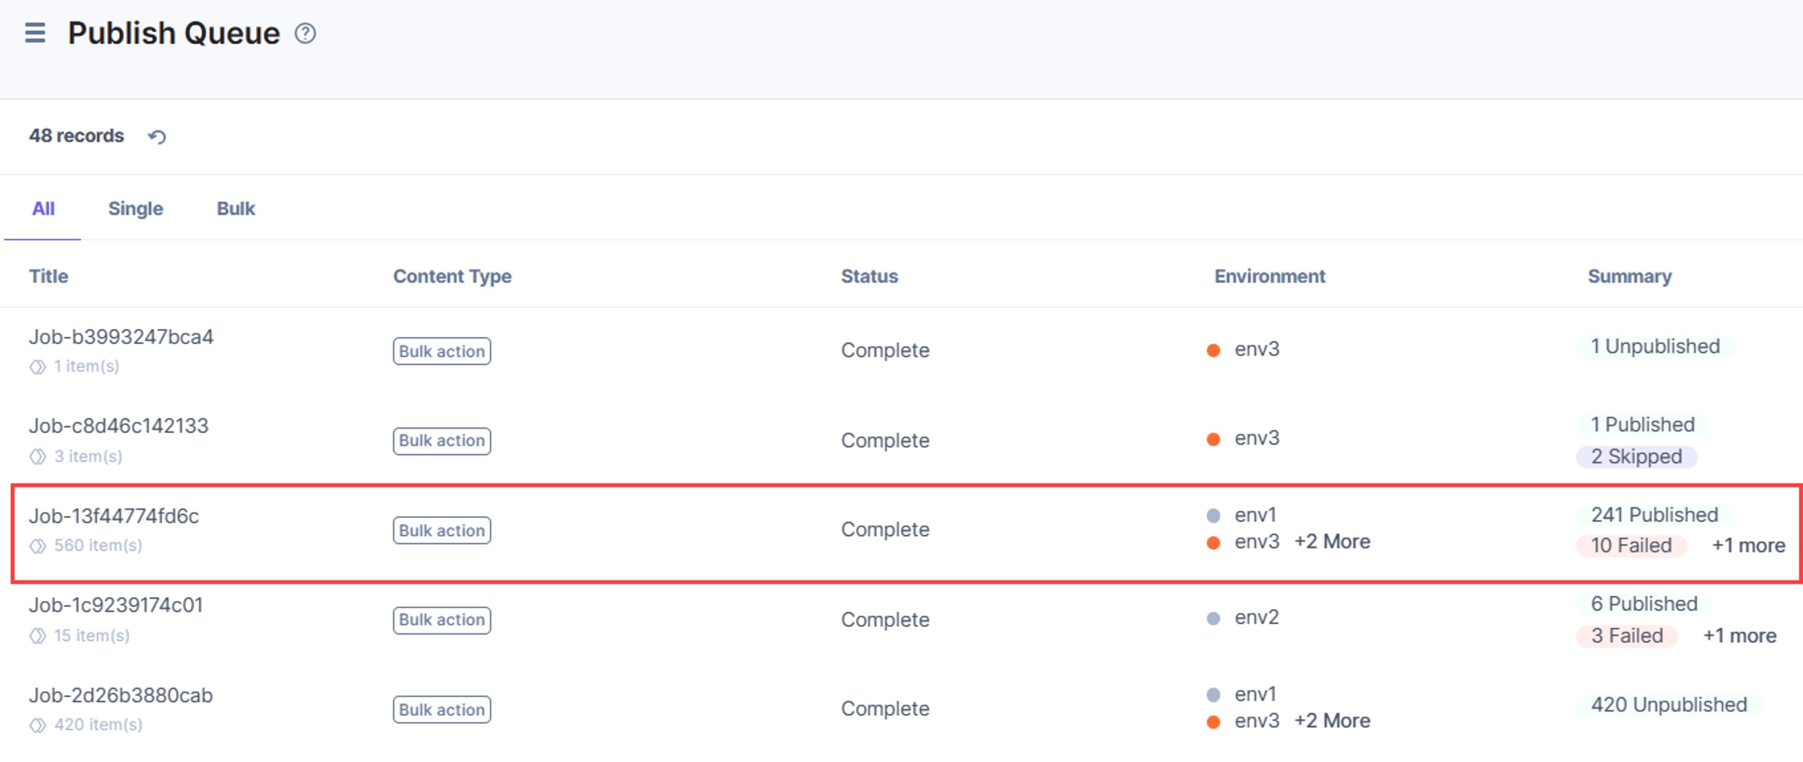Click Complete status of Job-1c9239174c01
1803x762 pixels.
(x=885, y=620)
